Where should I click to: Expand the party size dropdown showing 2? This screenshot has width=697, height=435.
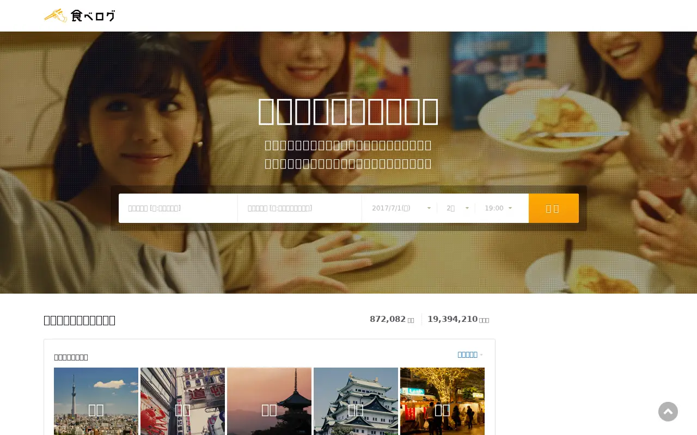tap(457, 208)
